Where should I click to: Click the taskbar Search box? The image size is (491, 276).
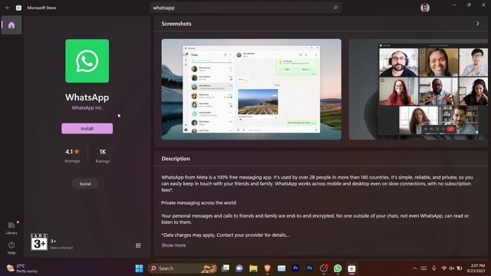click(183, 268)
